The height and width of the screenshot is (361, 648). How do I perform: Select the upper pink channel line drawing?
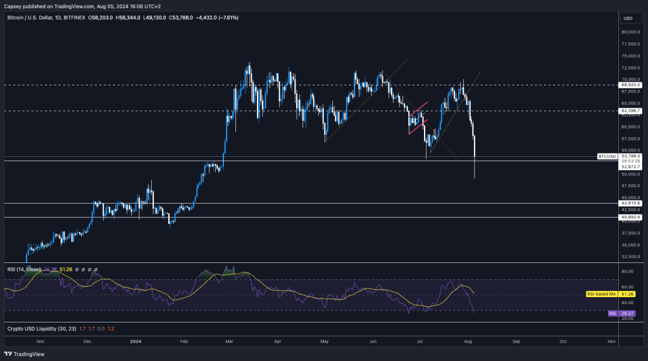point(418,108)
